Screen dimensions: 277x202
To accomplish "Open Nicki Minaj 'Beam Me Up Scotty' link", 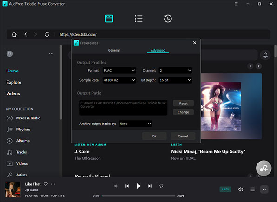I will click(x=208, y=152).
